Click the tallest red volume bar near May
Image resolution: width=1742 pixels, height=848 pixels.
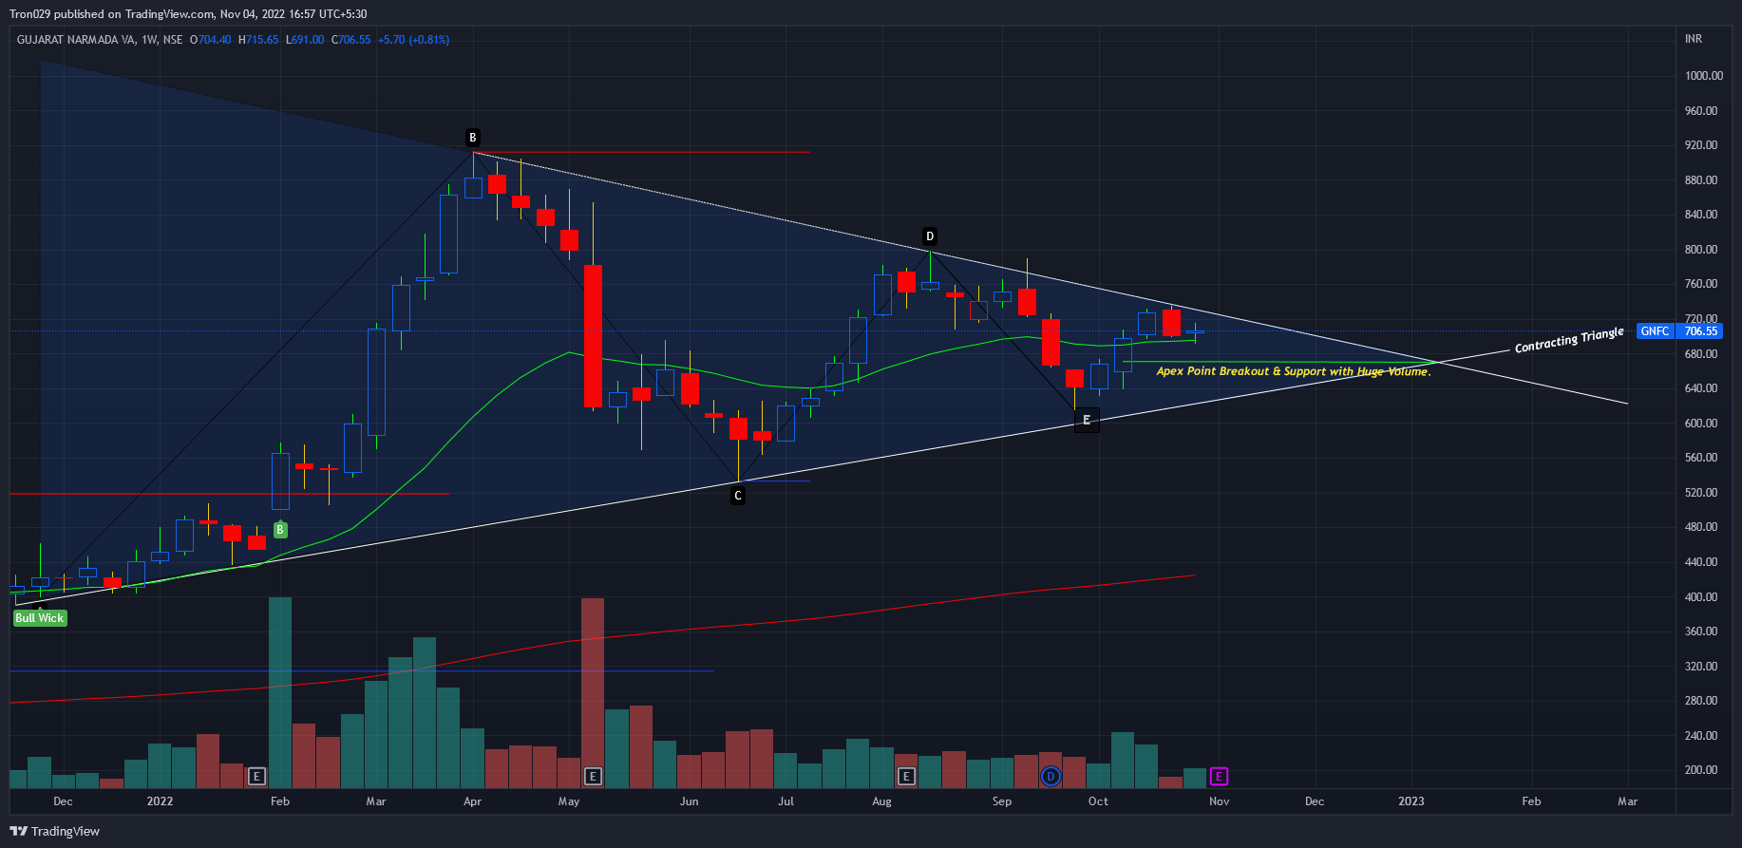click(593, 693)
